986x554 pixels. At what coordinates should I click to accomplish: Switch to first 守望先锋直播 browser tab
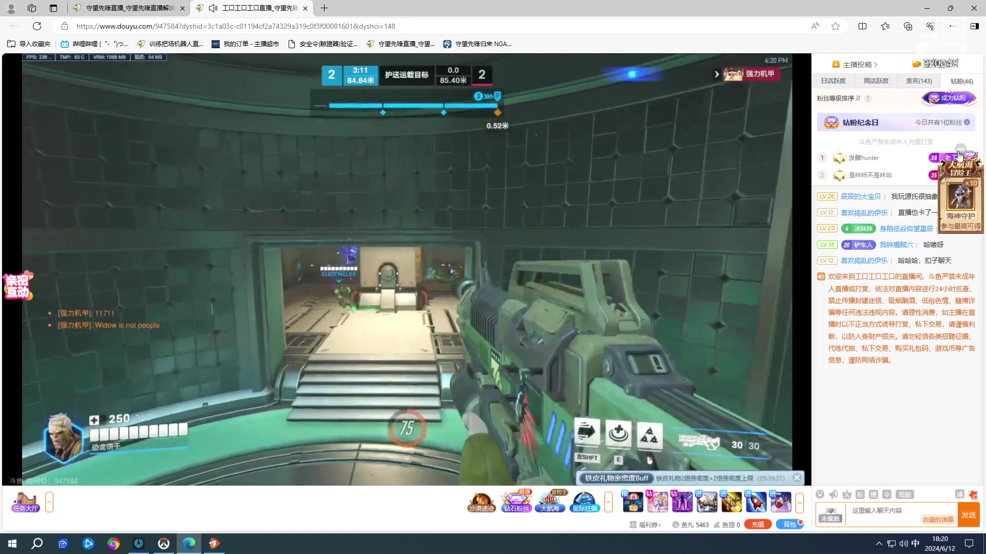coord(129,8)
